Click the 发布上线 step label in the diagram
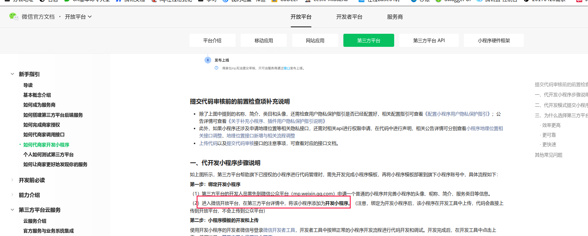The width and height of the screenshot is (588, 236). tap(222, 60)
